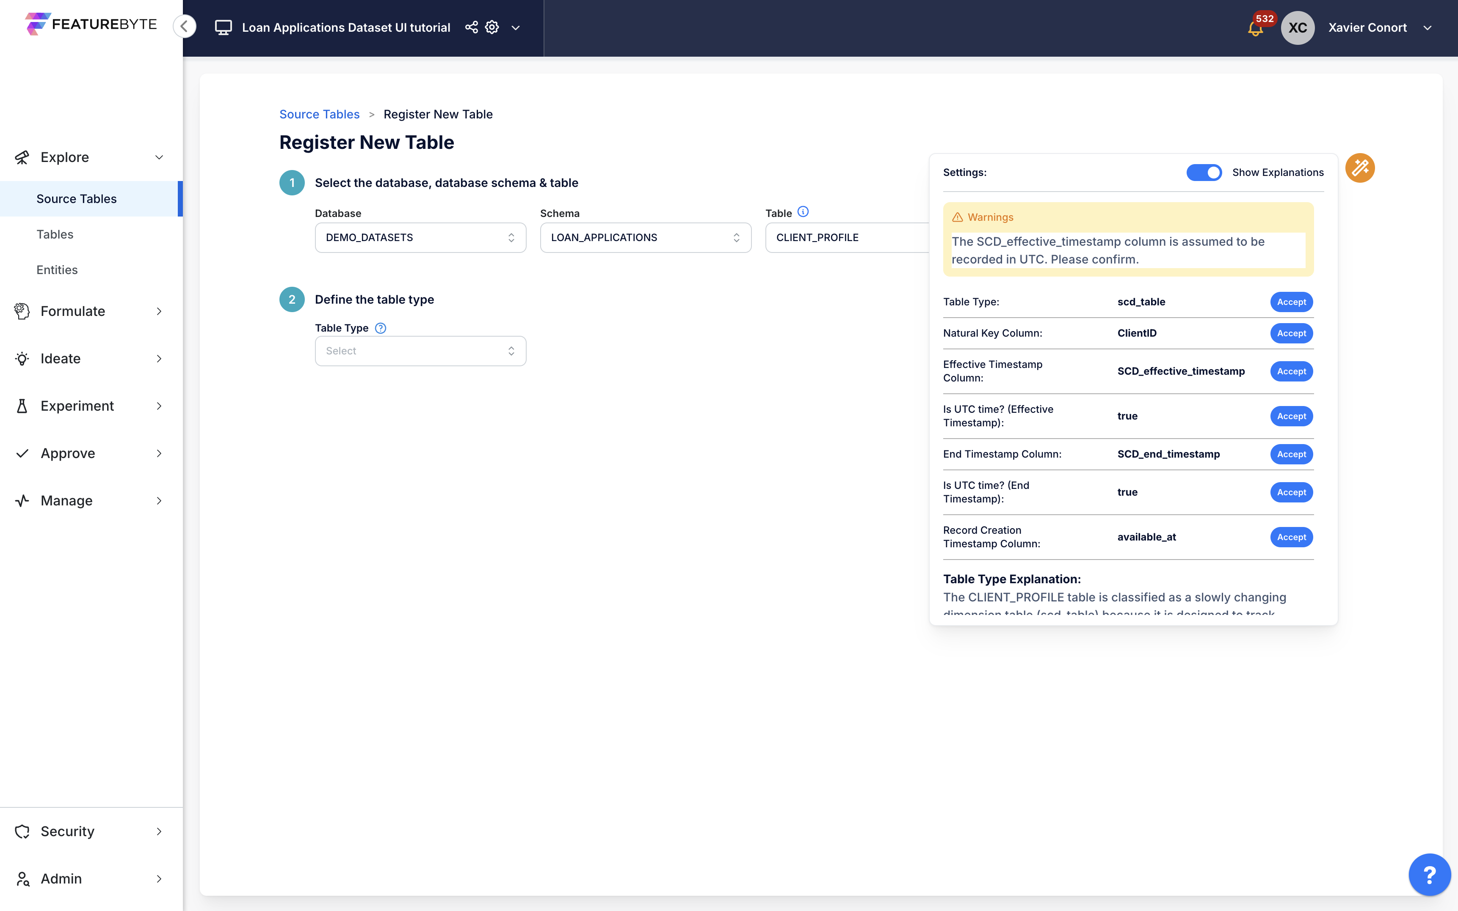This screenshot has width=1458, height=911.
Task: Click the CLIENT_PROFILE table field
Action: pyautogui.click(x=847, y=237)
